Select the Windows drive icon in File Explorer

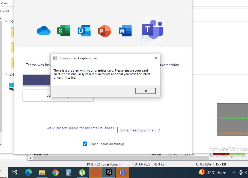(x=11, y=87)
